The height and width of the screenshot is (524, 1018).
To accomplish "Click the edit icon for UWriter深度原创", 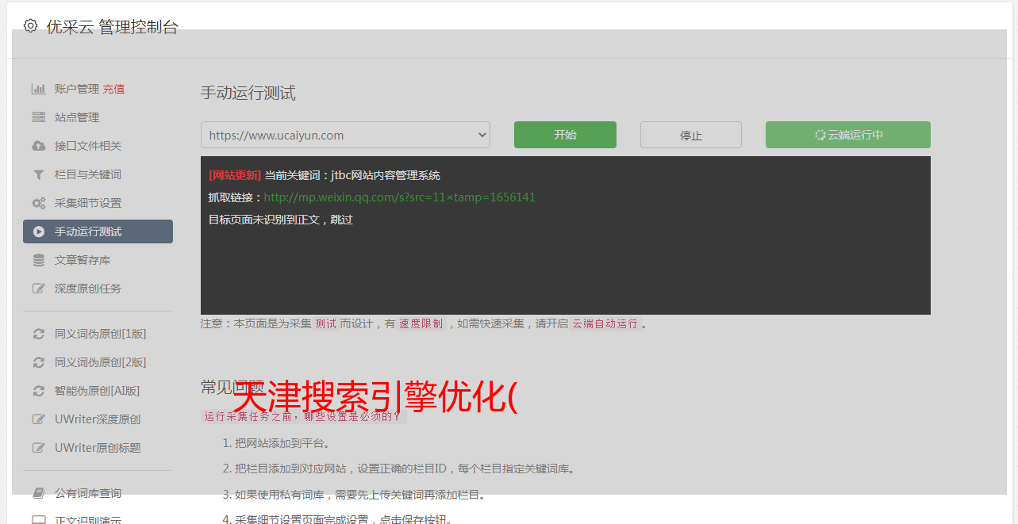I will click(38, 419).
